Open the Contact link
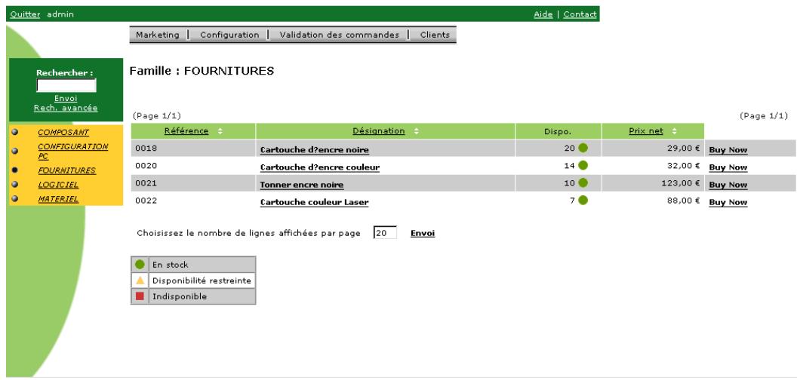The image size is (797, 380). click(x=580, y=14)
